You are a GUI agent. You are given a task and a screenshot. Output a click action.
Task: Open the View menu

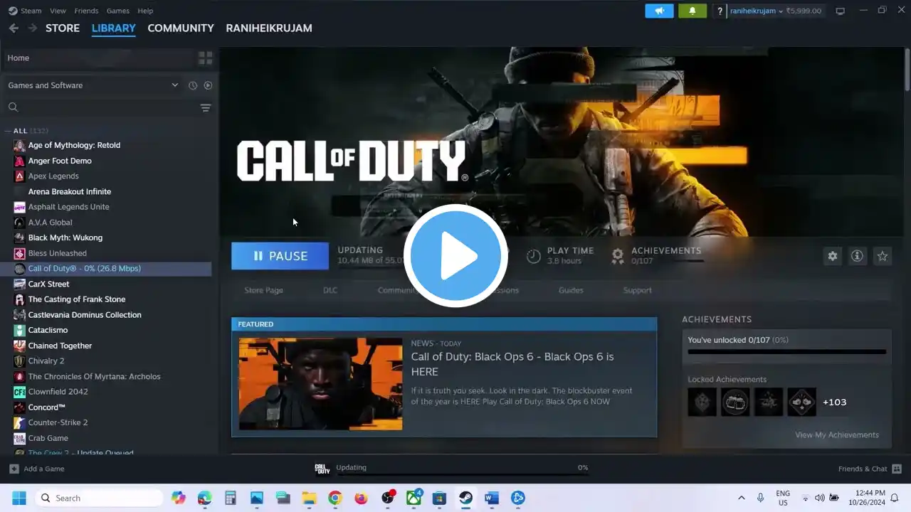tap(58, 11)
